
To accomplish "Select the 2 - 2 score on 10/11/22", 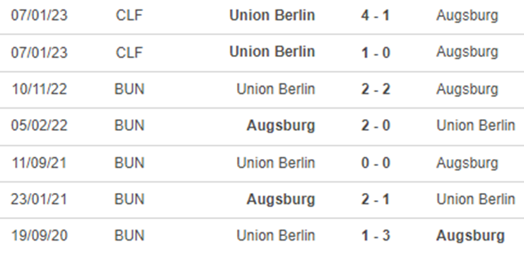I will (x=375, y=89).
